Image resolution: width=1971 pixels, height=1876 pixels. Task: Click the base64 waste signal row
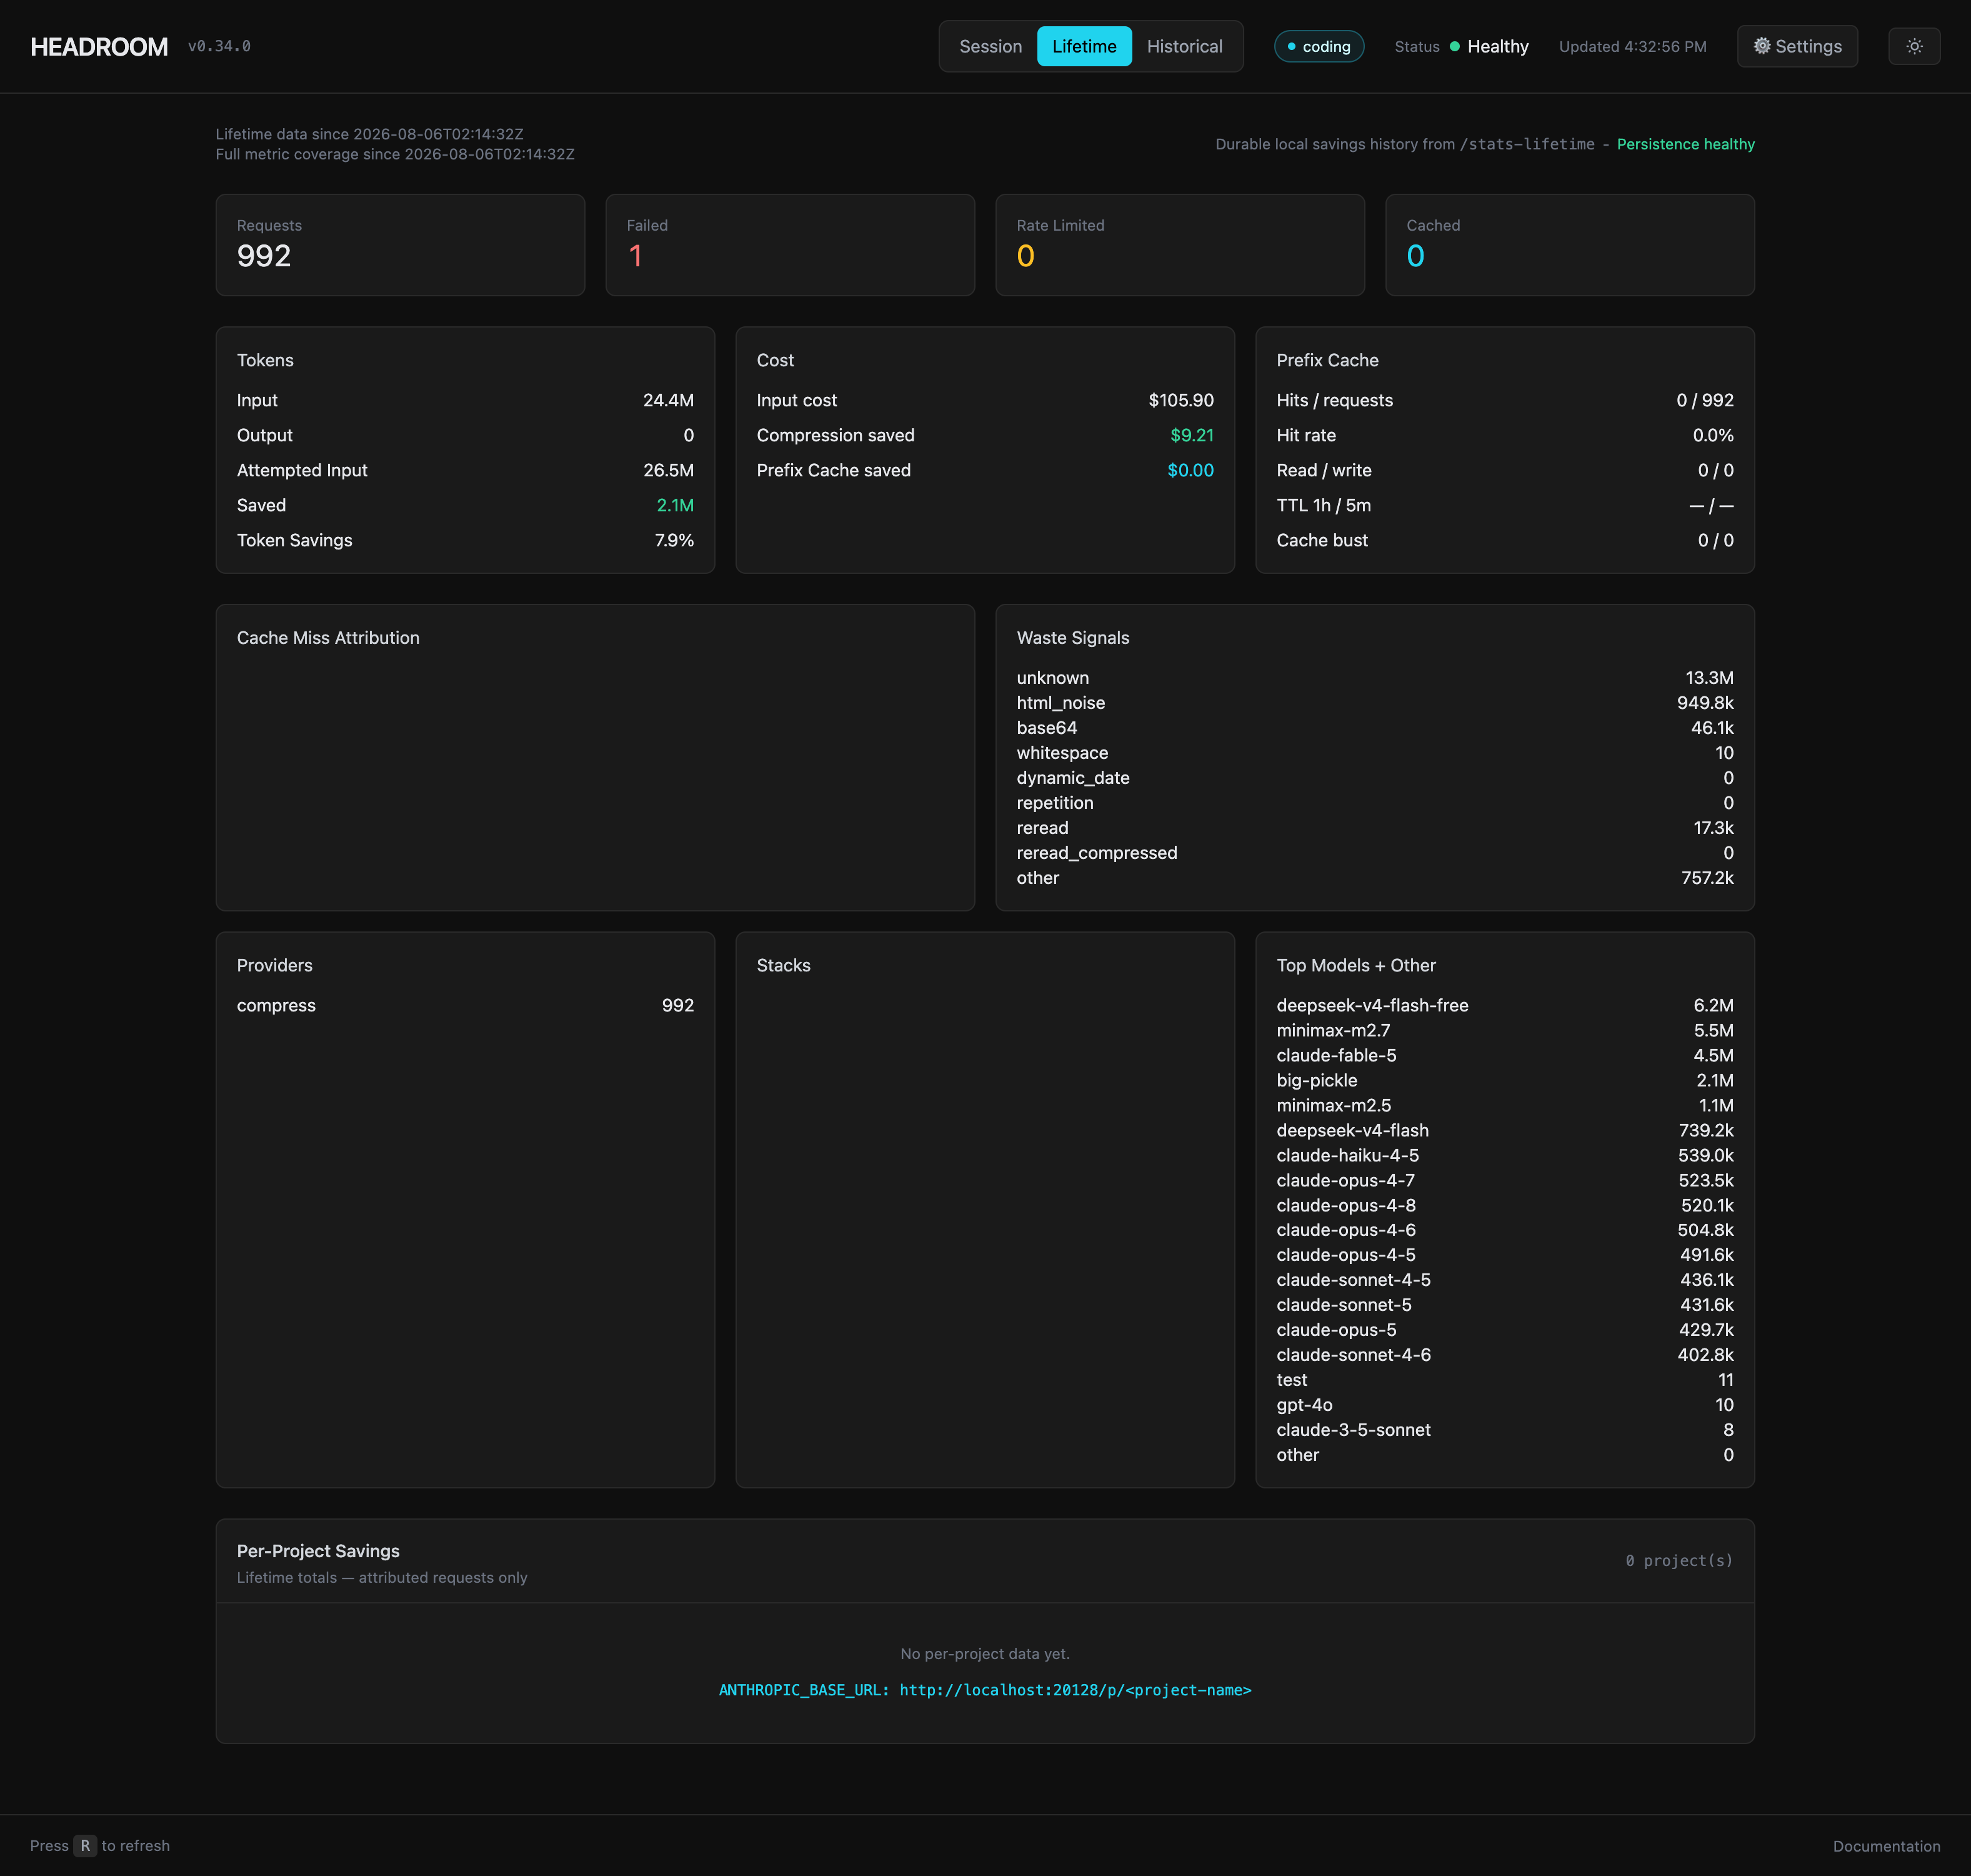click(1374, 728)
